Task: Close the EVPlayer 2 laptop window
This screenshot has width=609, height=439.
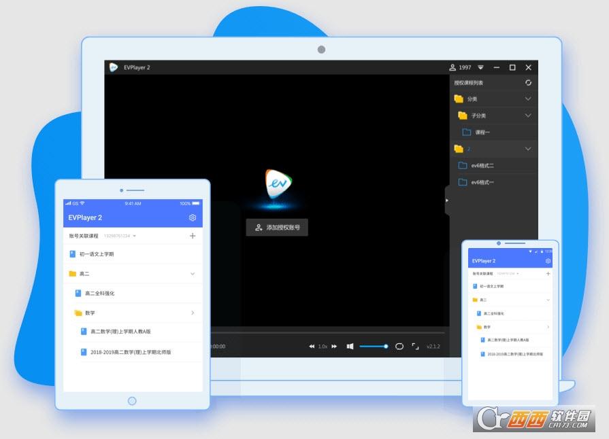Action: 529,67
